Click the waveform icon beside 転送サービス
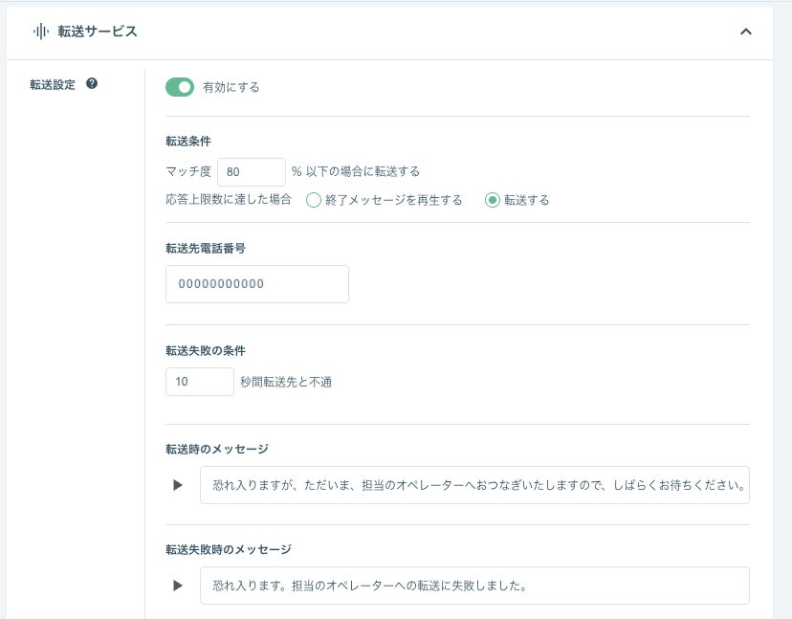This screenshot has height=619, width=792. point(40,32)
